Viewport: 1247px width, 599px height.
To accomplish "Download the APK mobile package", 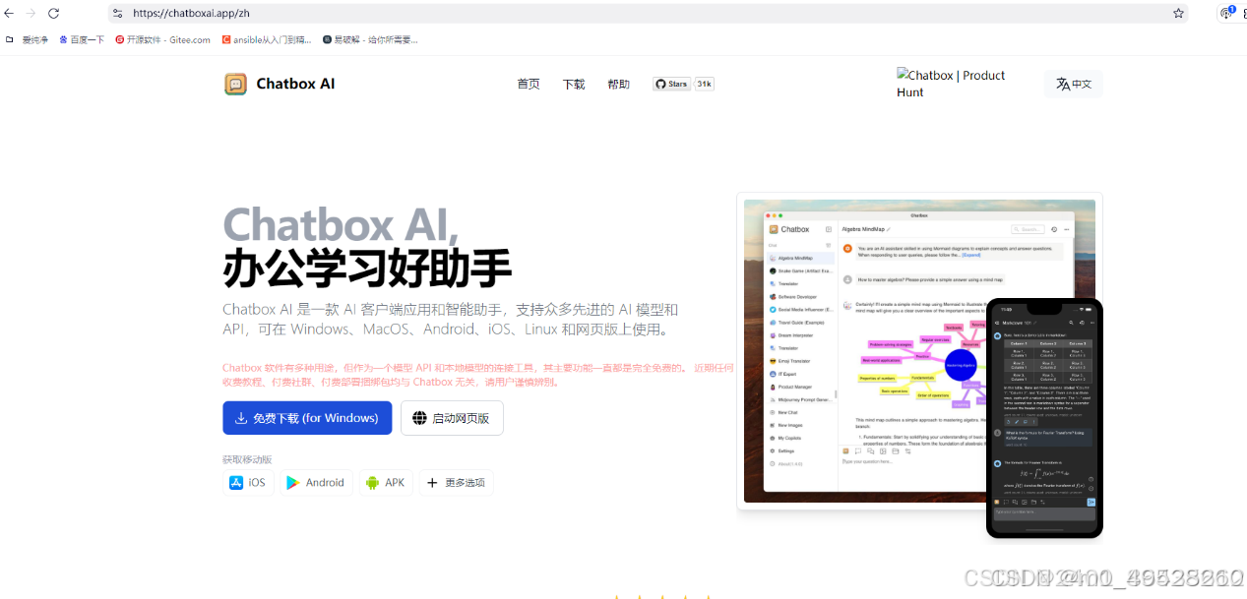I will tap(386, 483).
